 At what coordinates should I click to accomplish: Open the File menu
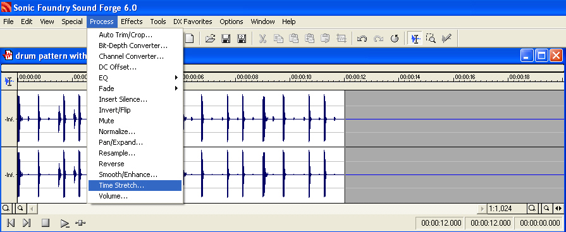pos(8,21)
